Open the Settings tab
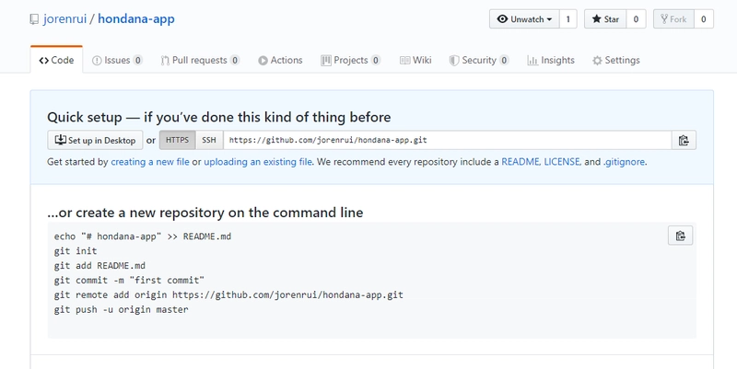 click(x=616, y=60)
